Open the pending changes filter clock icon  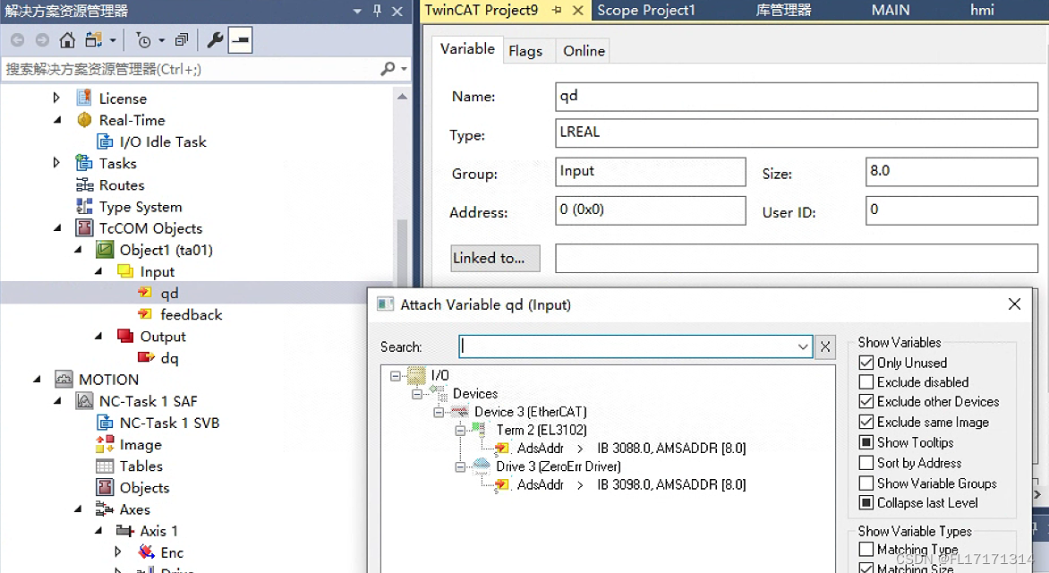click(143, 40)
